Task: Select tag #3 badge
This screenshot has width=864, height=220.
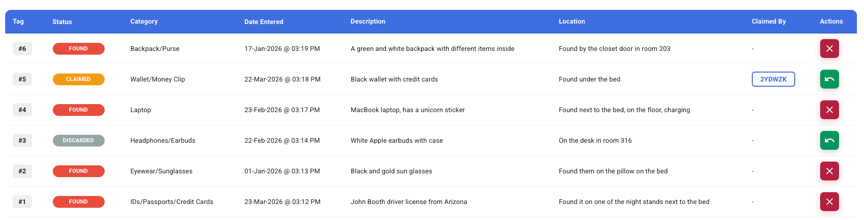Action: click(22, 140)
